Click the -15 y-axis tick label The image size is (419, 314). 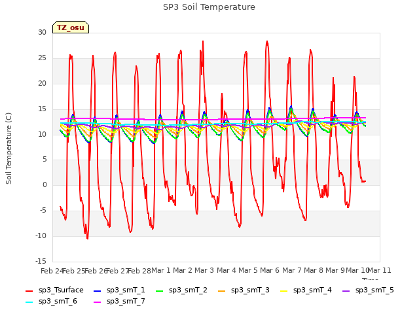click(x=41, y=261)
